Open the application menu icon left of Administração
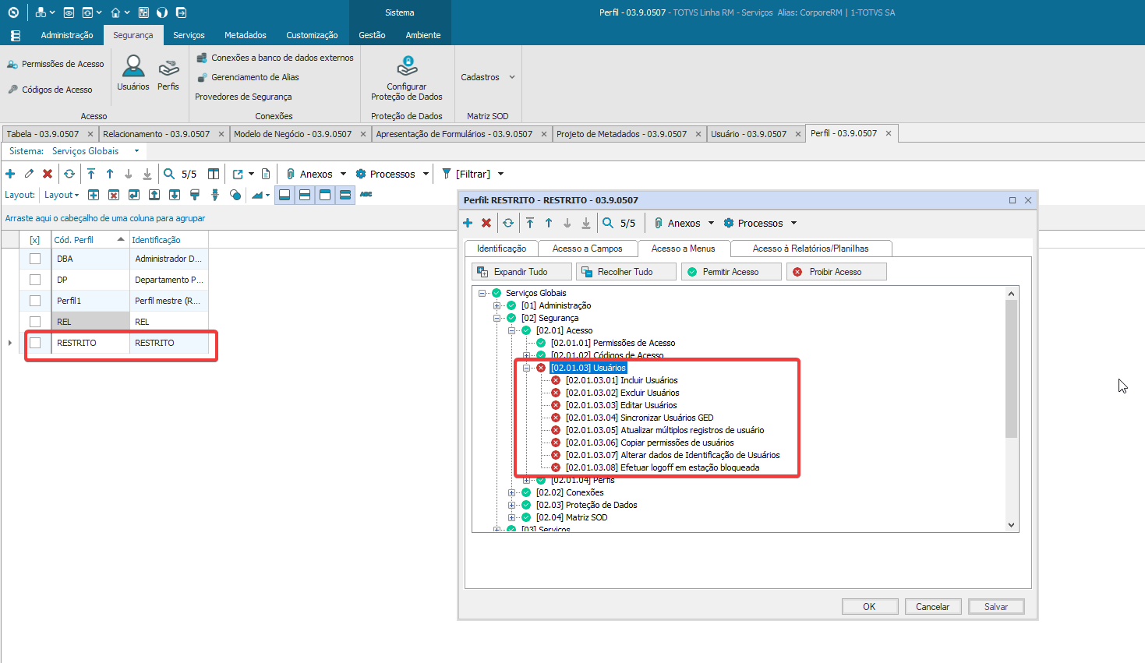Screen dimensions: 1145x663 tap(16, 36)
